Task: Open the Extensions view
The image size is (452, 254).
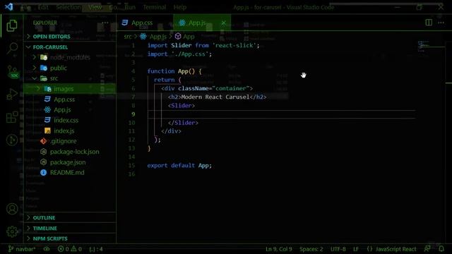Action: pyautogui.click(x=12, y=117)
